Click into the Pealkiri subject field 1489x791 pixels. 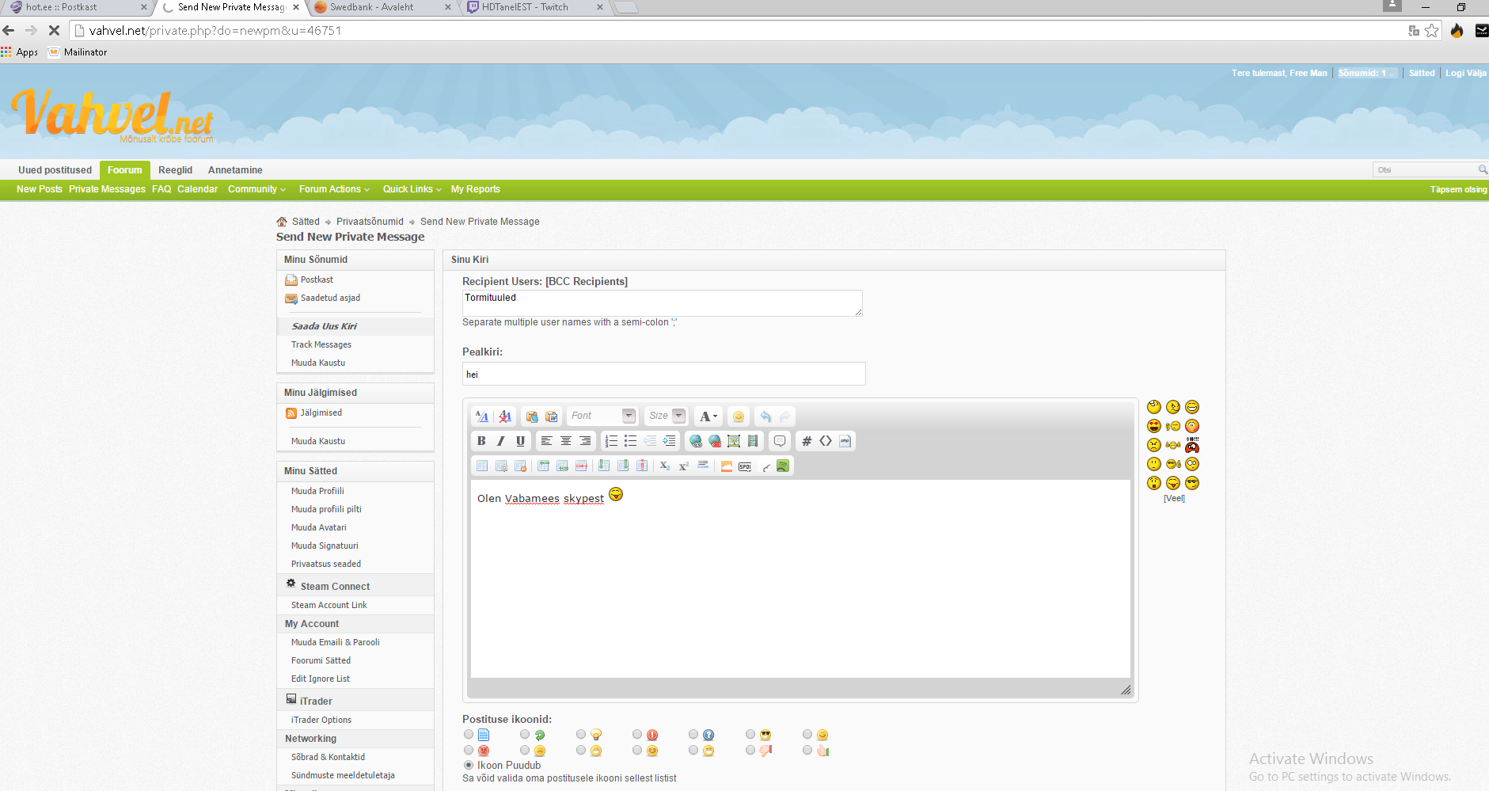(x=663, y=374)
